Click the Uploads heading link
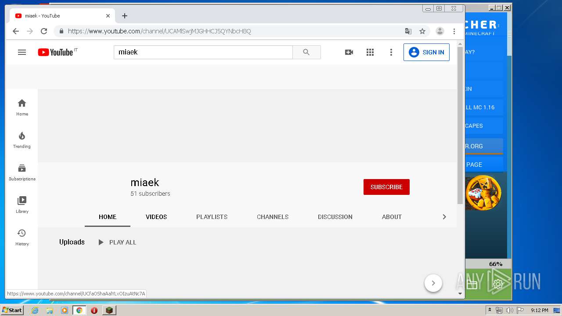The image size is (562, 316). point(72,242)
